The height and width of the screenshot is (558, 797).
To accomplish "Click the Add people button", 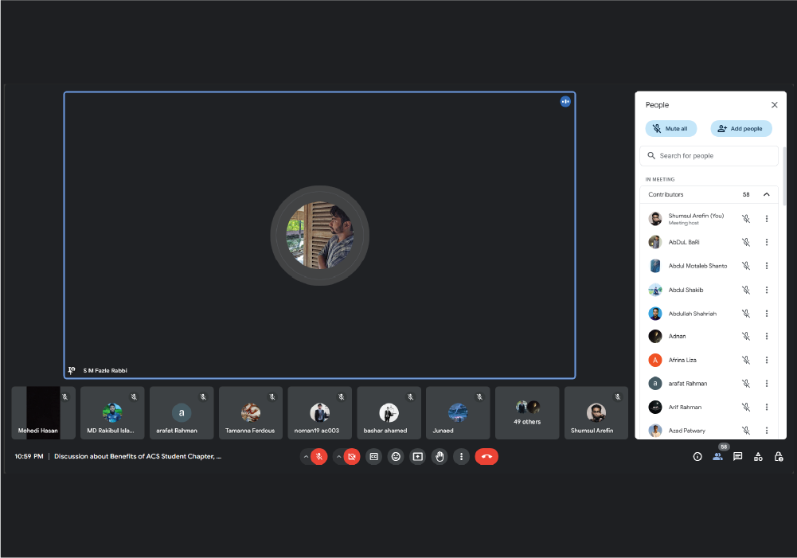I will [741, 128].
